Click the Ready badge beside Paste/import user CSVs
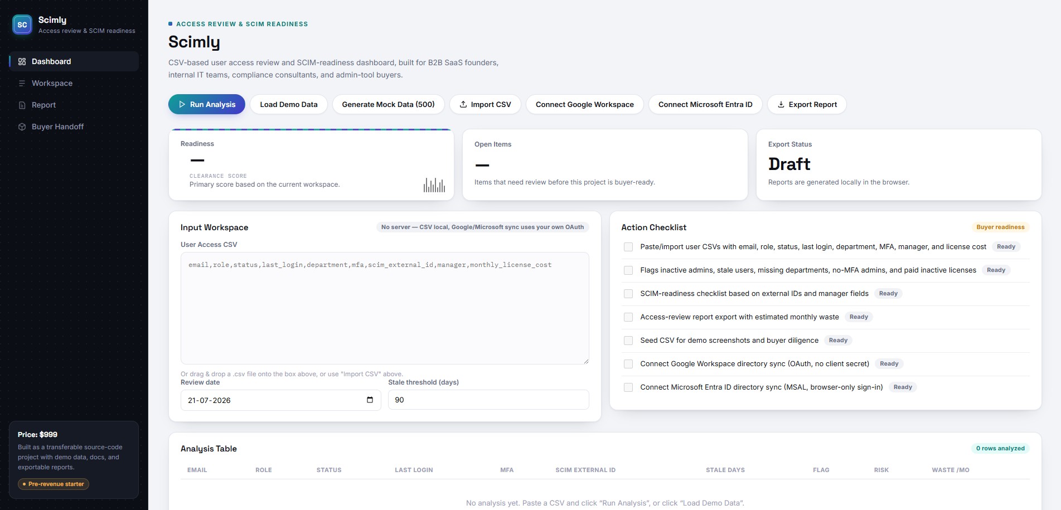1061x510 pixels. [1006, 246]
